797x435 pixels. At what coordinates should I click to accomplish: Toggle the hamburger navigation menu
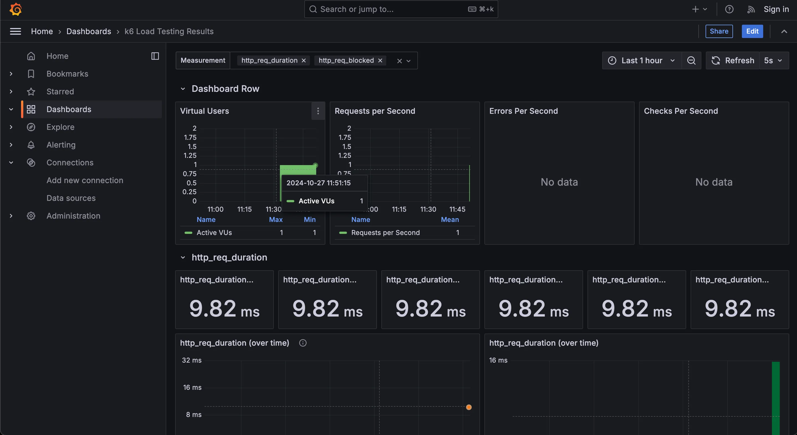[16, 31]
